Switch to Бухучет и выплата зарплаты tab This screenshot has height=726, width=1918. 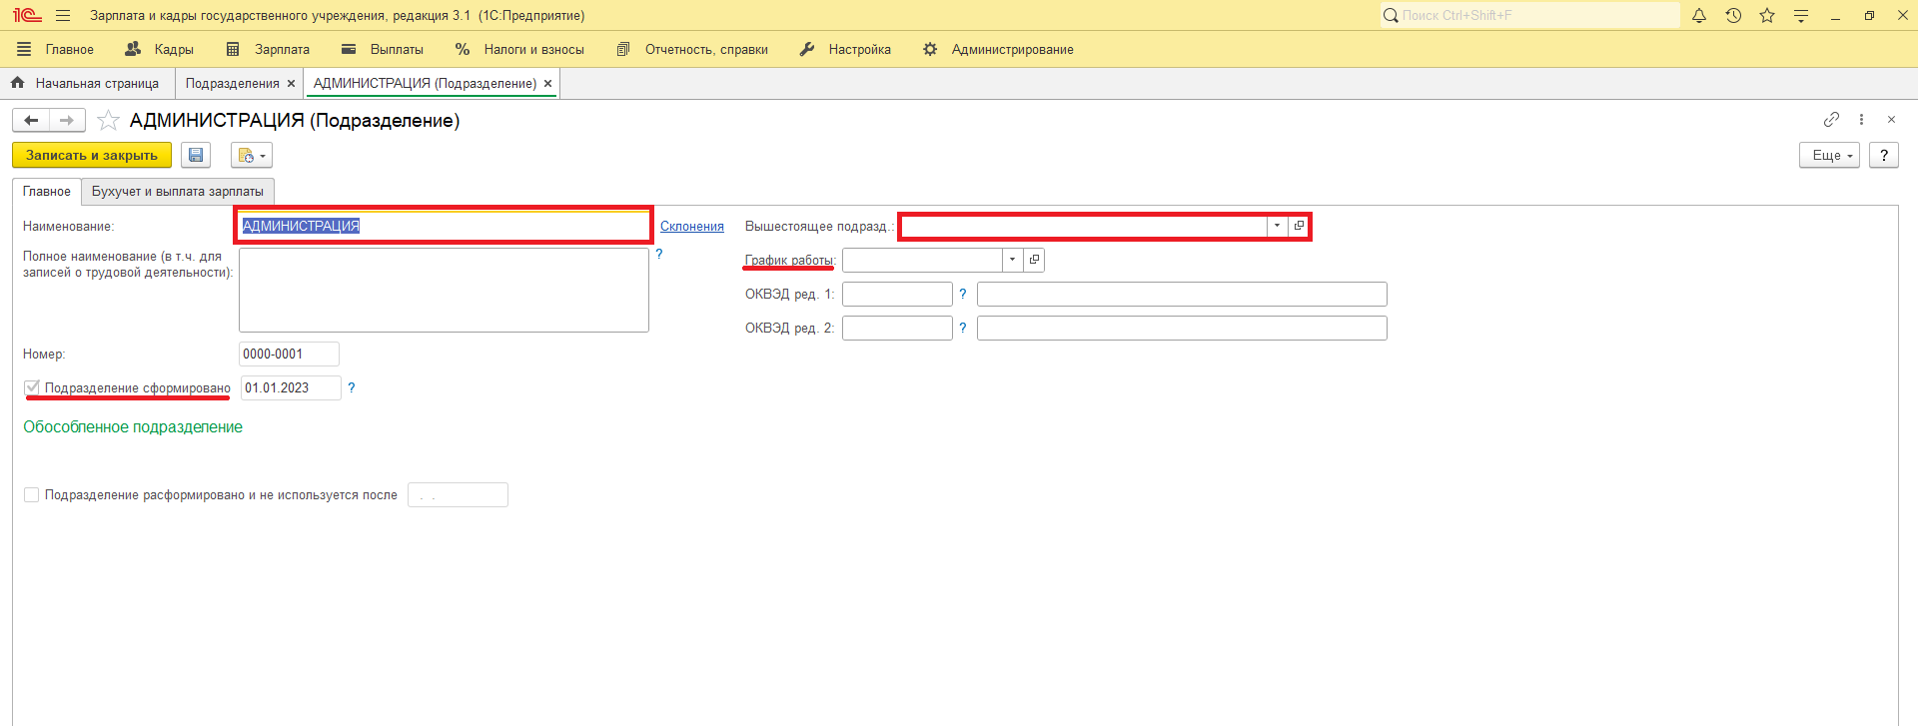pos(178,191)
